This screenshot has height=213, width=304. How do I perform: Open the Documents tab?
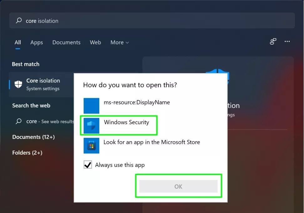pos(66,42)
